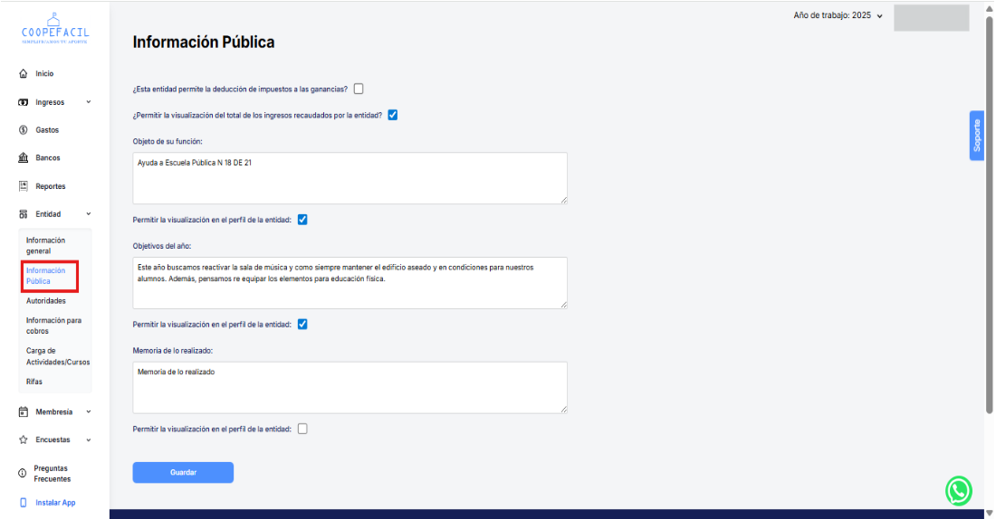Select Información general menu item
The width and height of the screenshot is (996, 519).
pyautogui.click(x=45, y=245)
